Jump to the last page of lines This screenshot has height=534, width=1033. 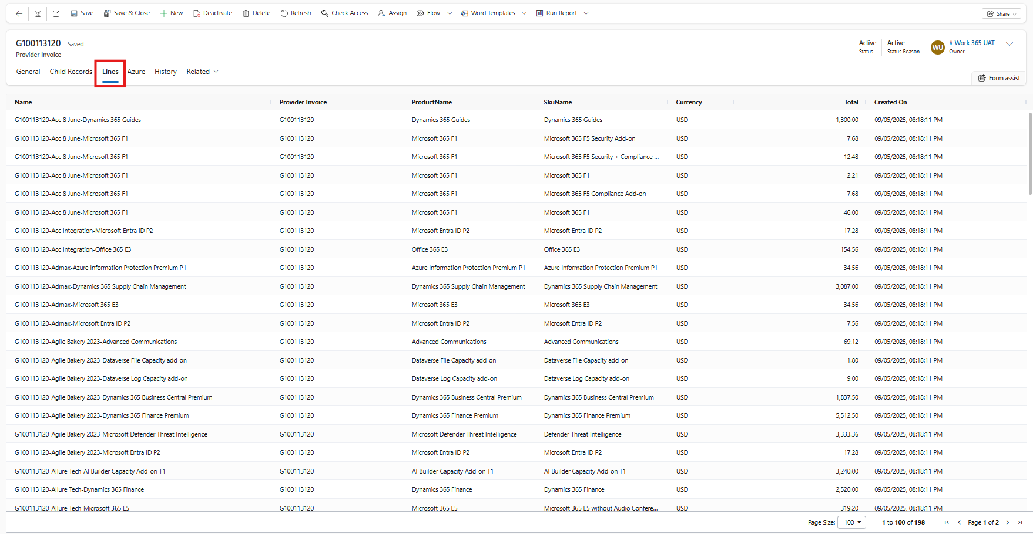1021,522
